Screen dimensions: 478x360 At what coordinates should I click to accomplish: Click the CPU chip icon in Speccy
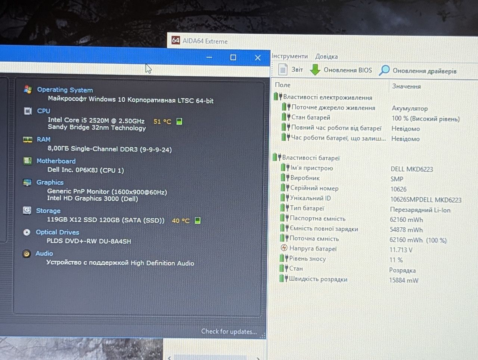(28, 111)
